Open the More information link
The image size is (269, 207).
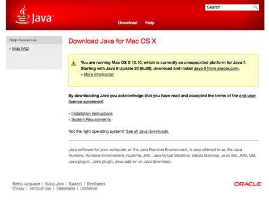[99, 75]
